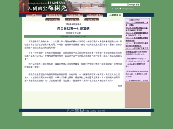The image size is (173, 129).
Task: Open the 2023.04.04 新北 article link
Action: click(137, 39)
